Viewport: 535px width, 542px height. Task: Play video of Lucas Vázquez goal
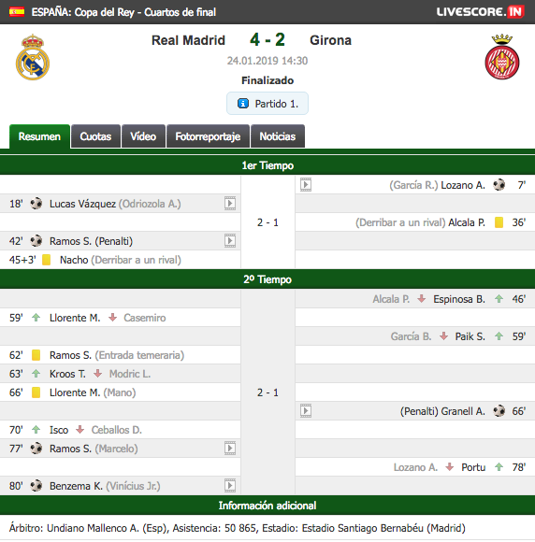230,204
